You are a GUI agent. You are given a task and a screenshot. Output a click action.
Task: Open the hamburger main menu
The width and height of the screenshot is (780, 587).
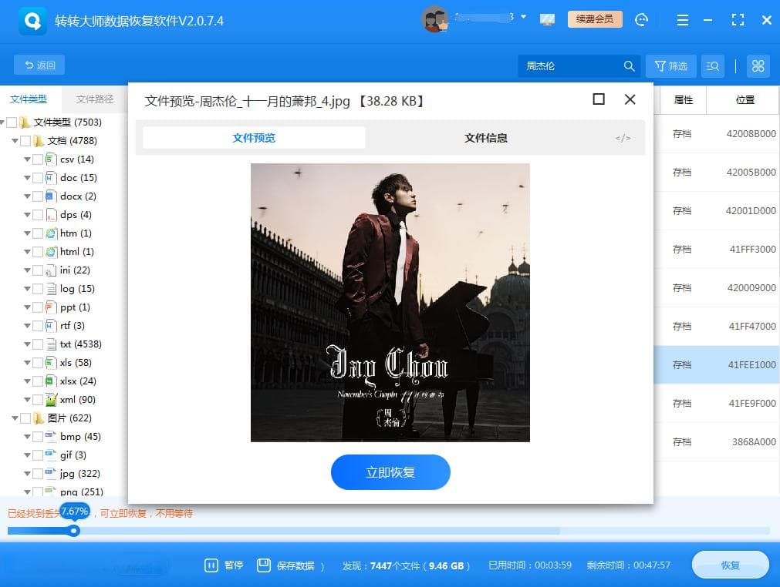(x=683, y=20)
